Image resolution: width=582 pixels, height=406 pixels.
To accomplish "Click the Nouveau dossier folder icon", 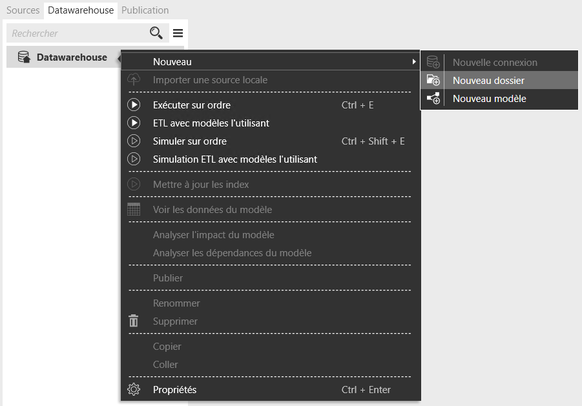I will click(433, 81).
